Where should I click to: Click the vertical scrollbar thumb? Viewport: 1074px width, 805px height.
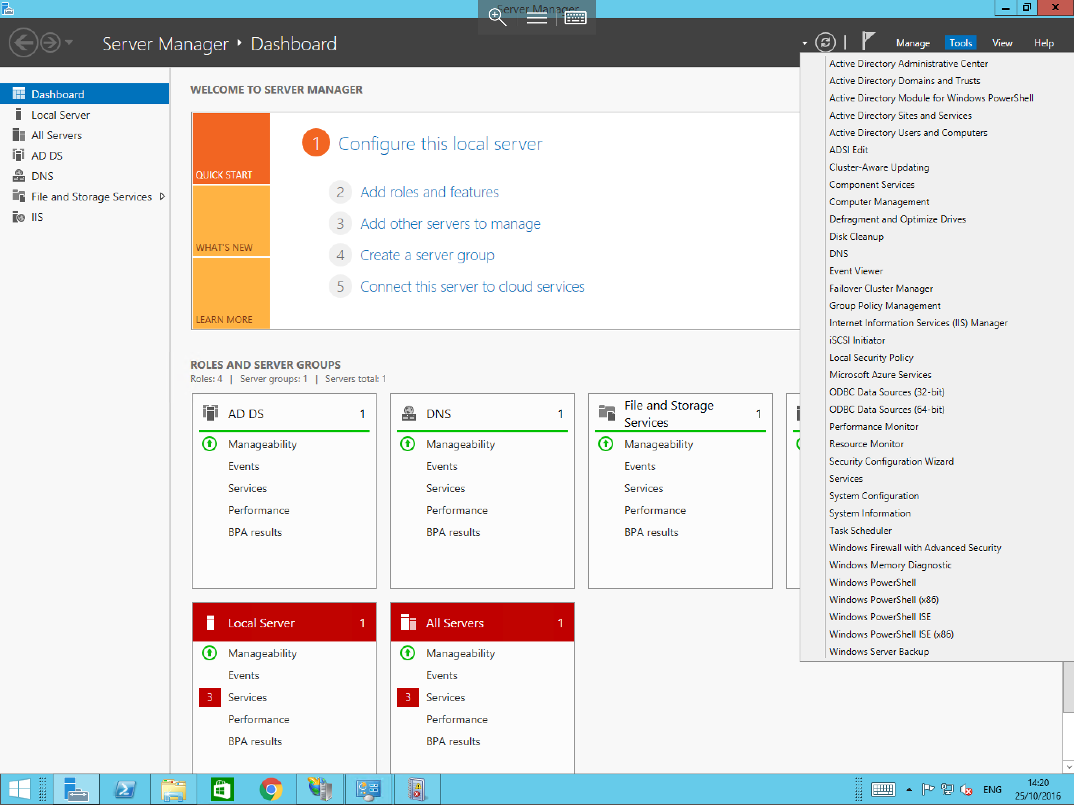click(1068, 687)
